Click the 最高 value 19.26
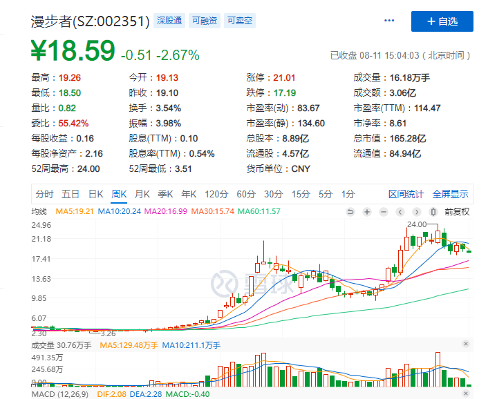 [x=70, y=78]
